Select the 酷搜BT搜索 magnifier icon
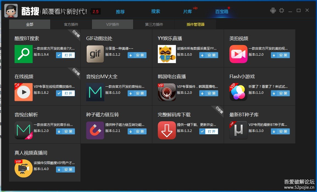 point(23,54)
